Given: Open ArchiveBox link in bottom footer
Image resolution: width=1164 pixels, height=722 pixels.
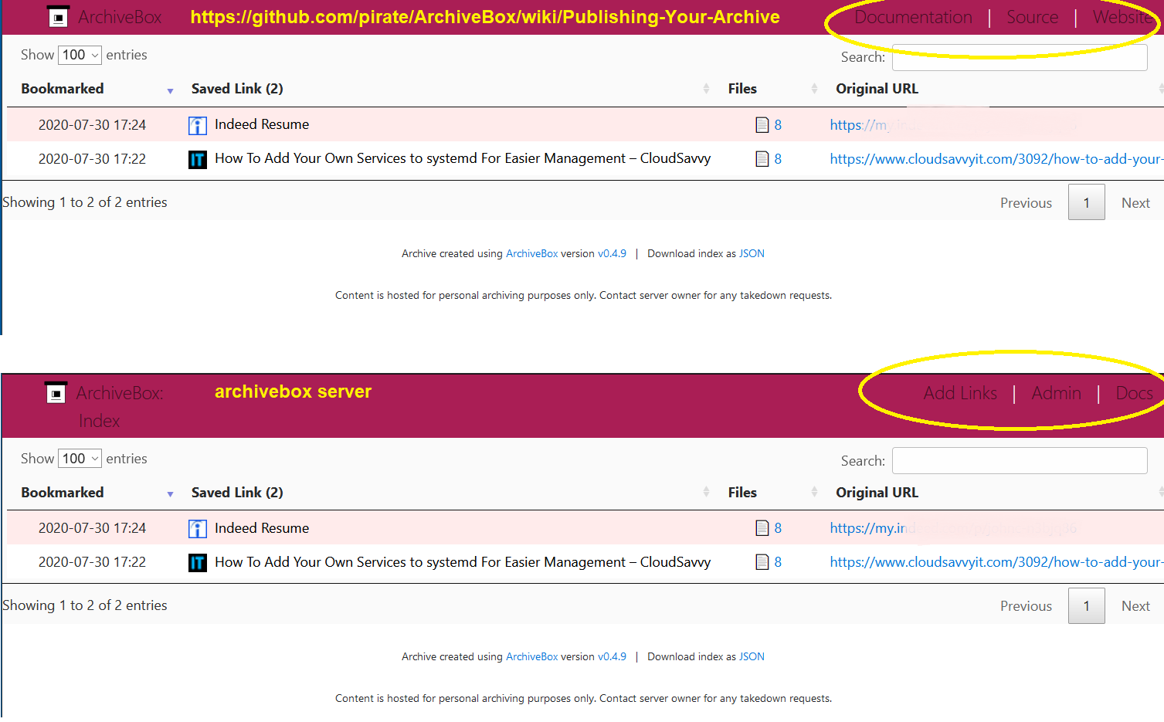Looking at the screenshot, I should coord(531,656).
